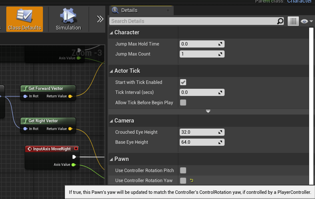The width and height of the screenshot is (315, 199).
Task: Start Simulation from the toolbar
Action: (x=68, y=19)
